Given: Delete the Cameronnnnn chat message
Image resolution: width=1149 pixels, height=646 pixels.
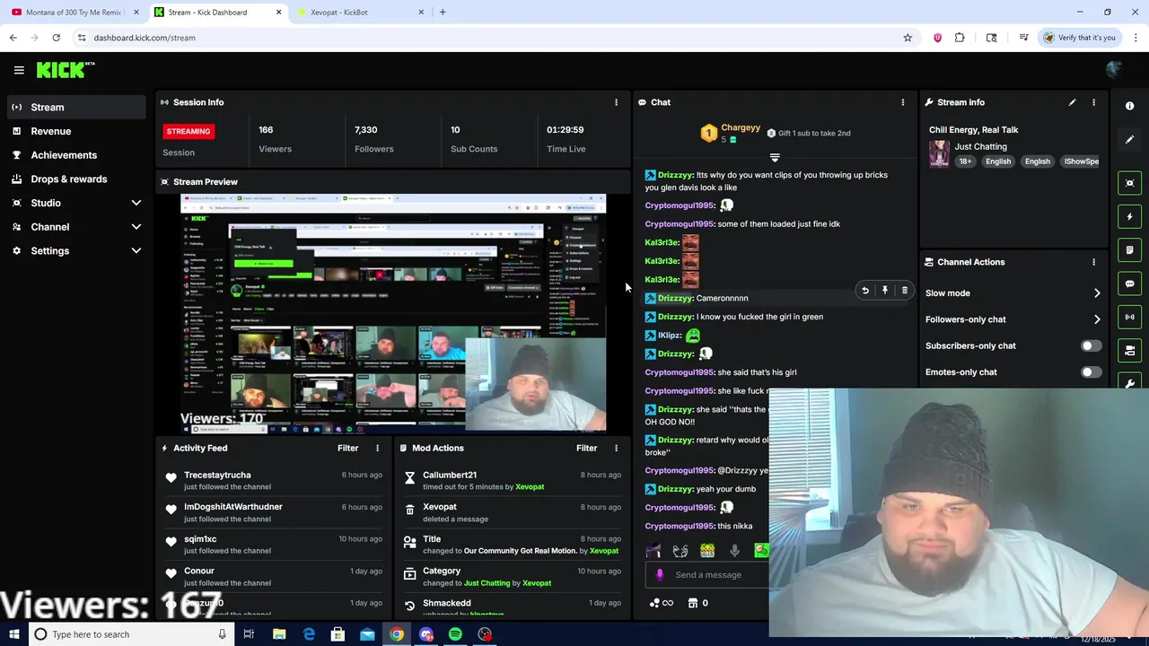Looking at the screenshot, I should 905,291.
